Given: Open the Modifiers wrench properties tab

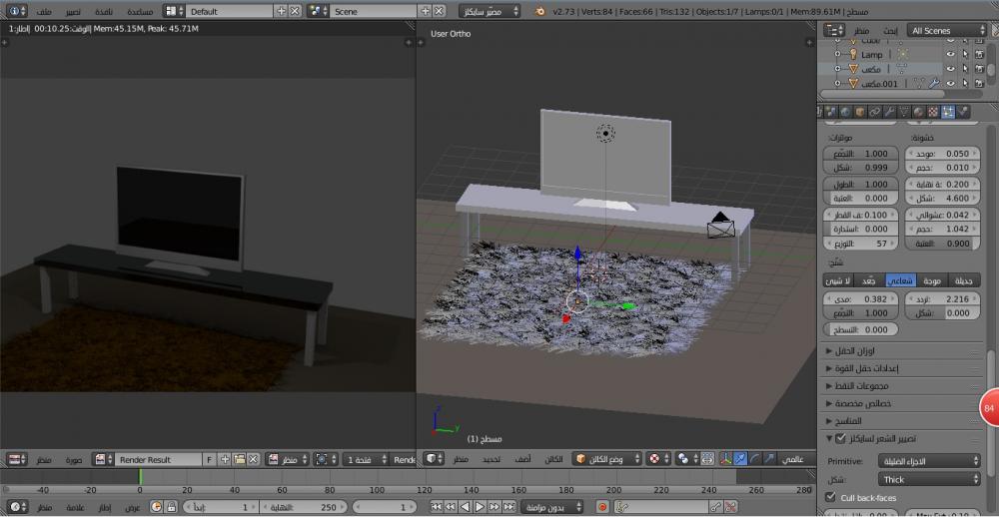Looking at the screenshot, I should pos(888,112).
